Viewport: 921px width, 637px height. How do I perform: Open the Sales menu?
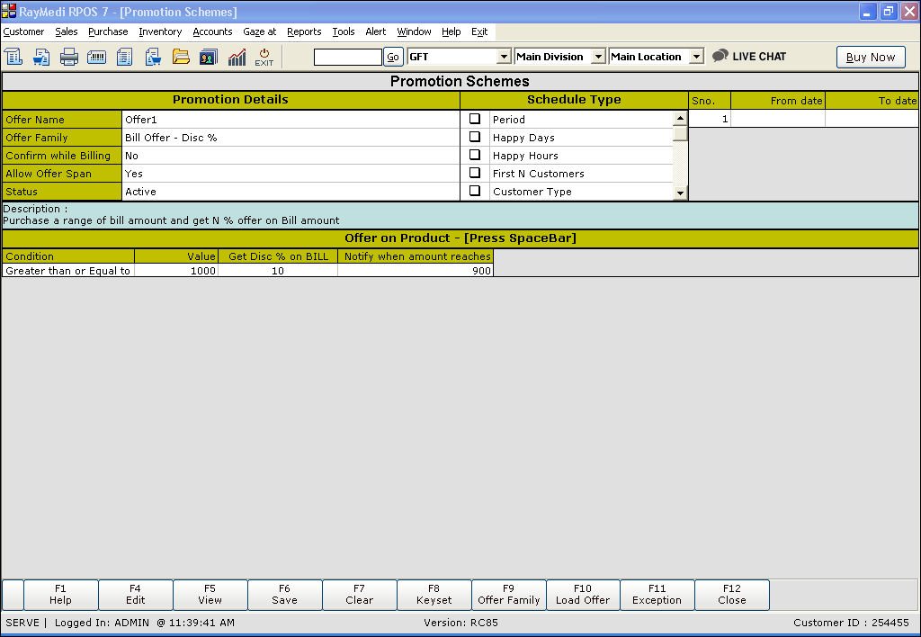tap(67, 31)
